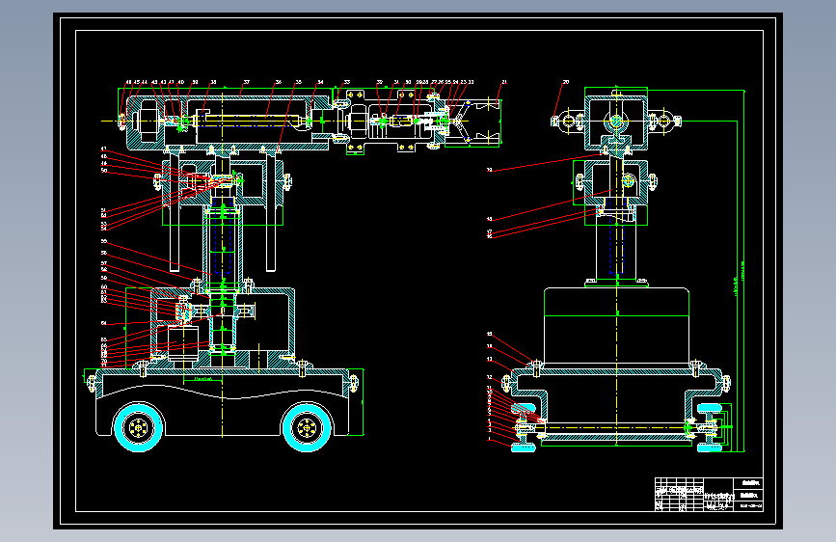The image size is (836, 542).
Task: Click part callout number 38
Action: 213,82
